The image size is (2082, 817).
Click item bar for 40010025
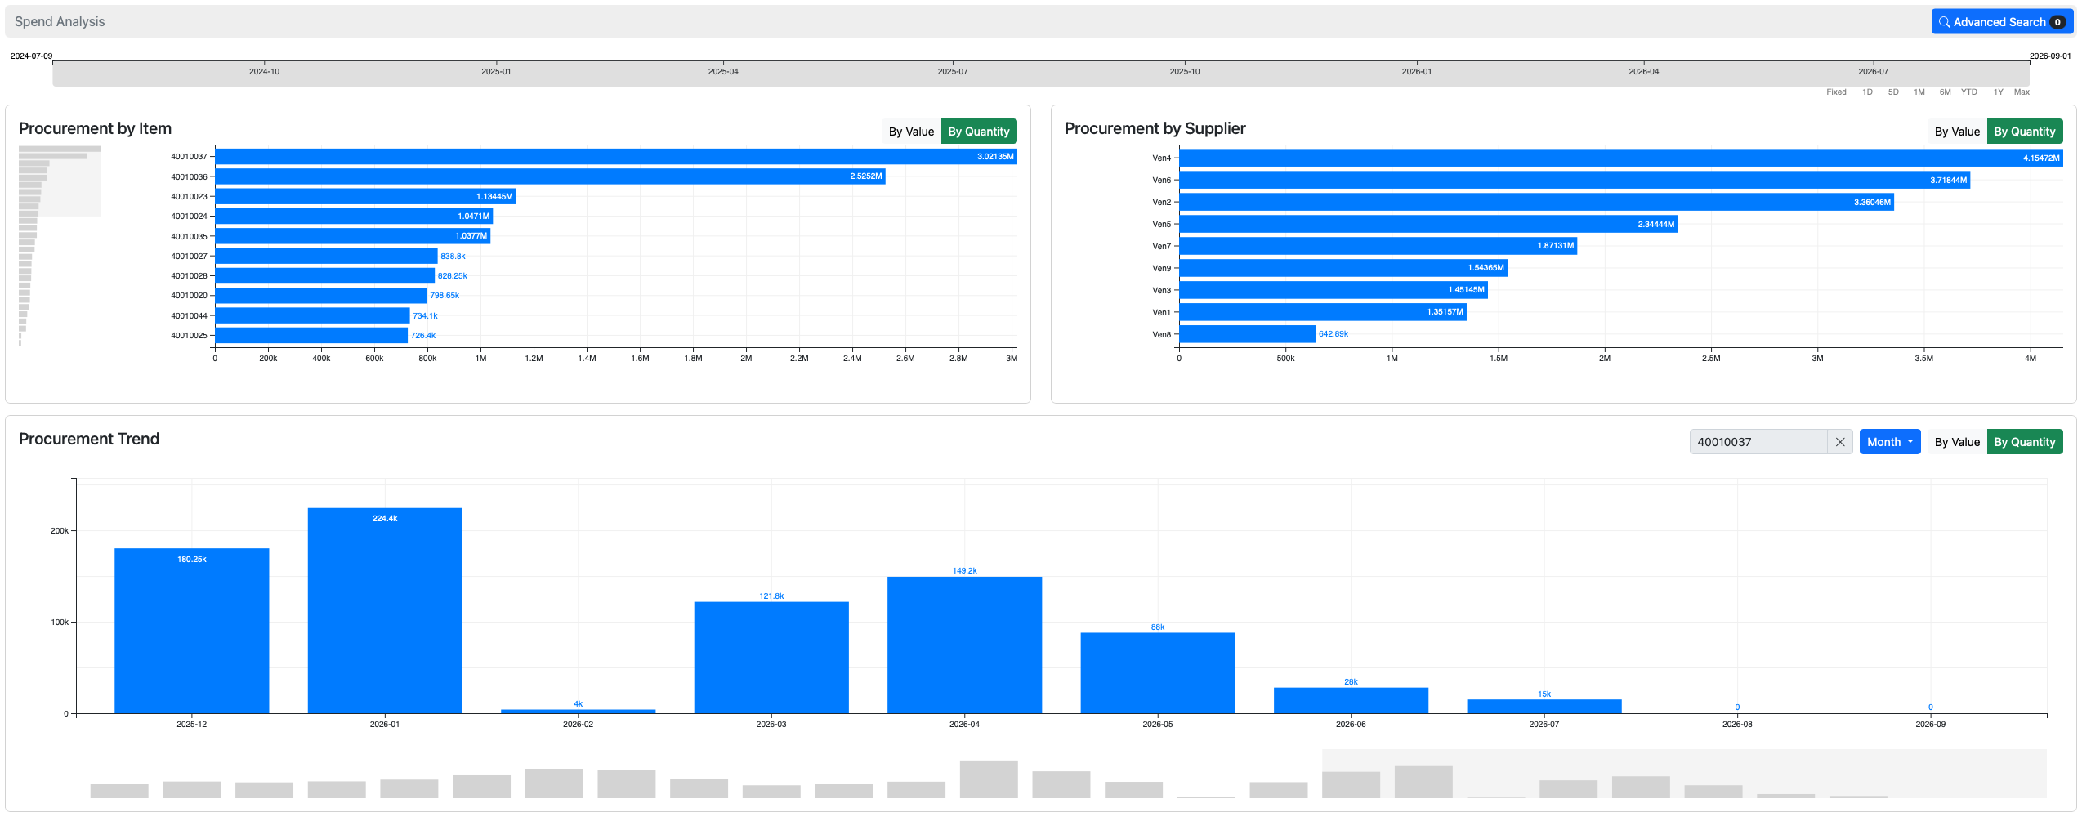[x=311, y=336]
